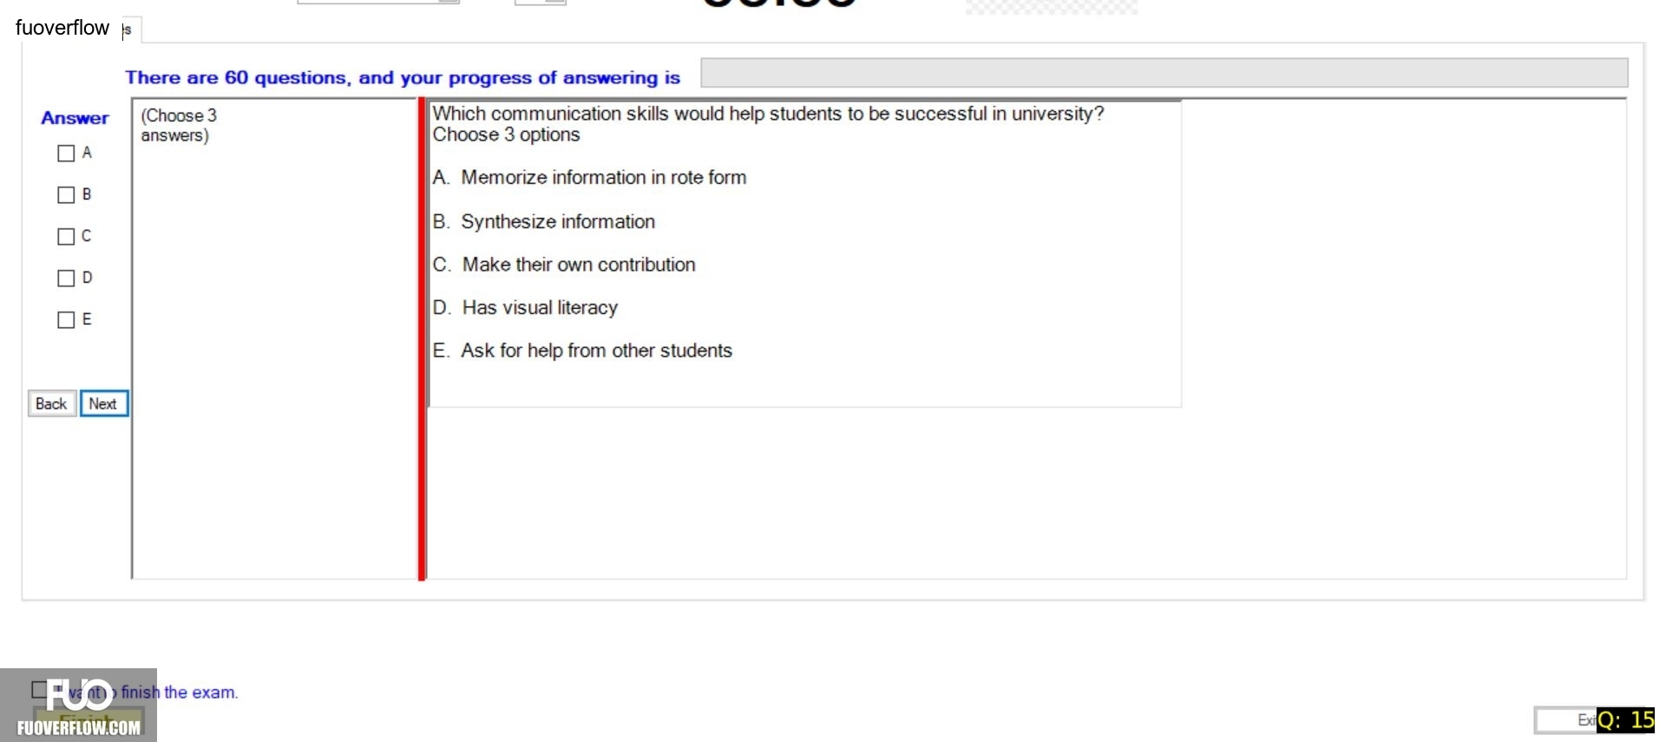Click 'Ask for help from other students'
This screenshot has height=742, width=1666.
[596, 351]
